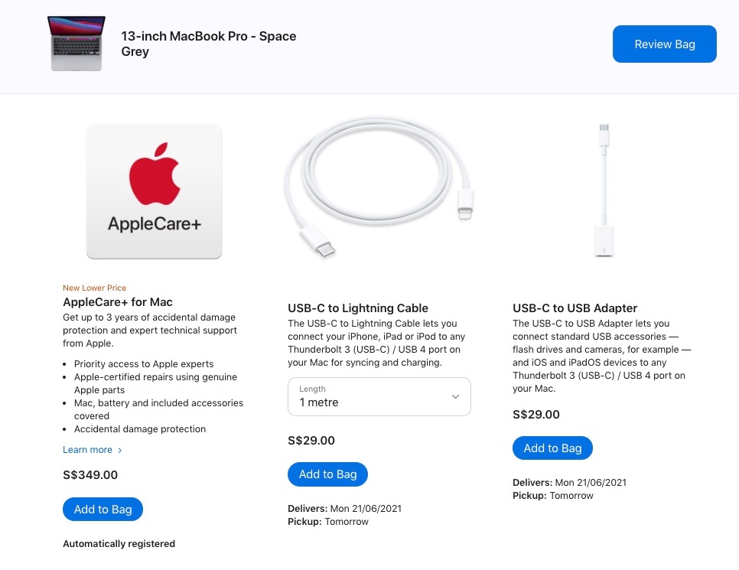Click the Length dropdown chevron arrow
The image size is (739, 570).
point(455,396)
